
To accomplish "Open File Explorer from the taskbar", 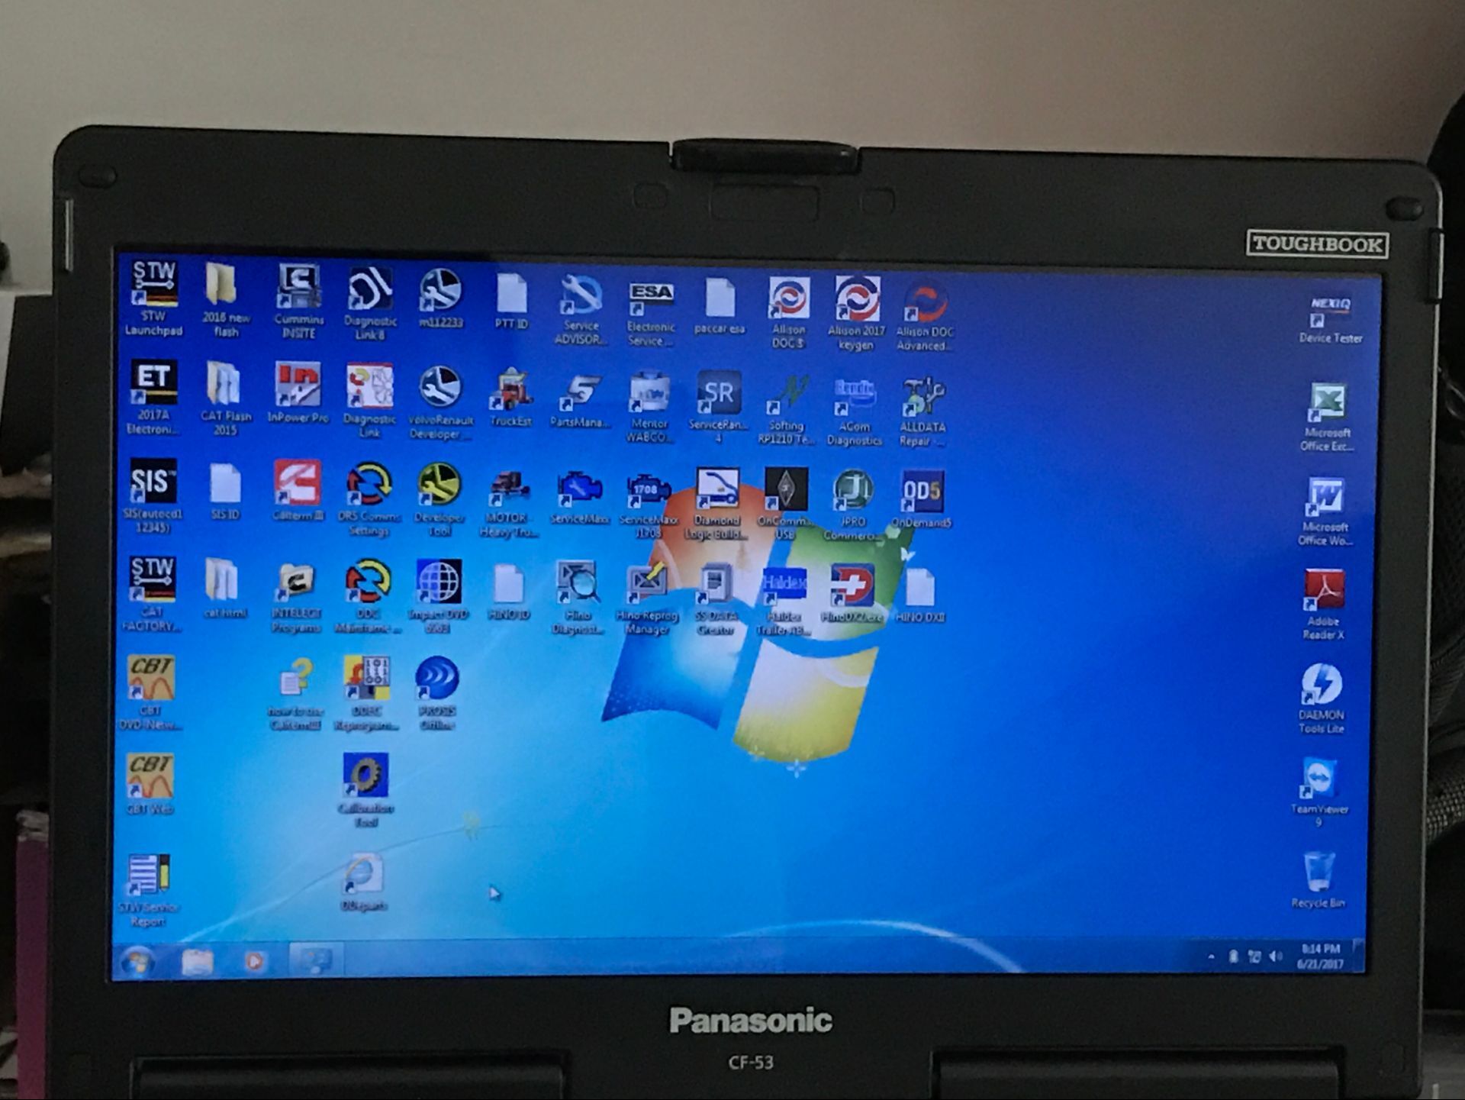I will (197, 962).
